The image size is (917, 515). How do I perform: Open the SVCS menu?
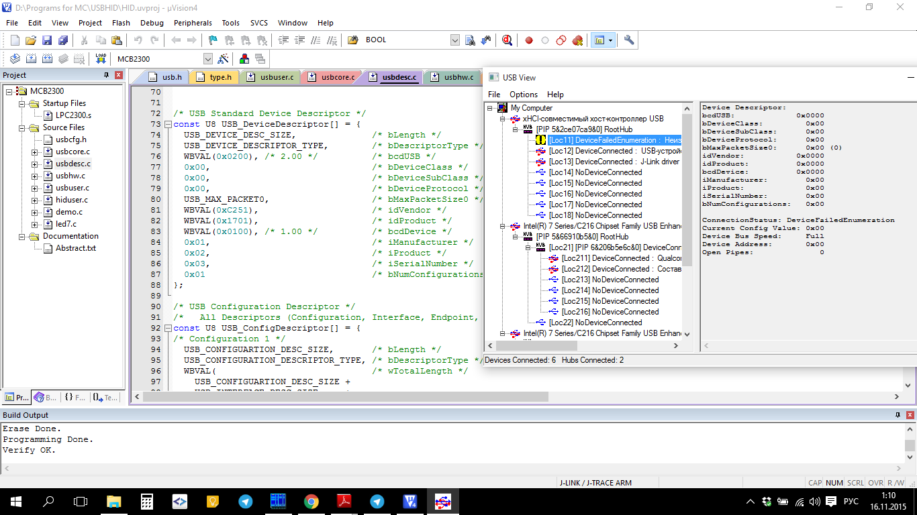click(259, 23)
